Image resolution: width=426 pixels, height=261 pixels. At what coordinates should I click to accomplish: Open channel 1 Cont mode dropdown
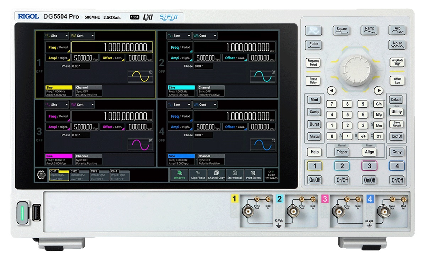[82, 36]
